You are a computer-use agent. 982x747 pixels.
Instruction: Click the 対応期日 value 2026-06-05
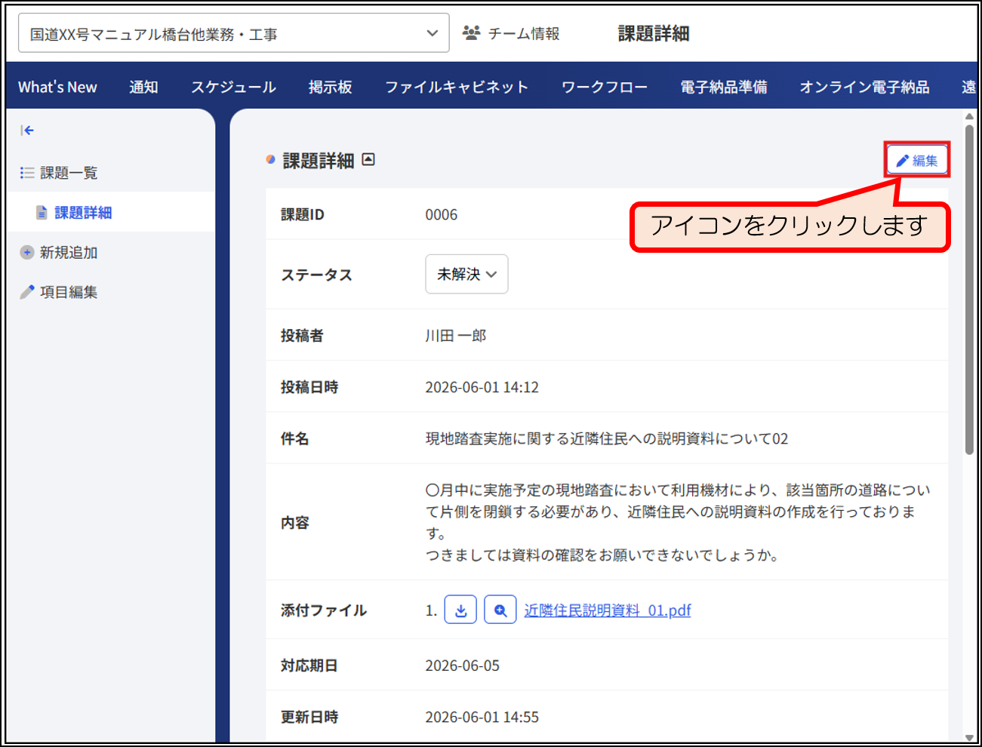463,666
